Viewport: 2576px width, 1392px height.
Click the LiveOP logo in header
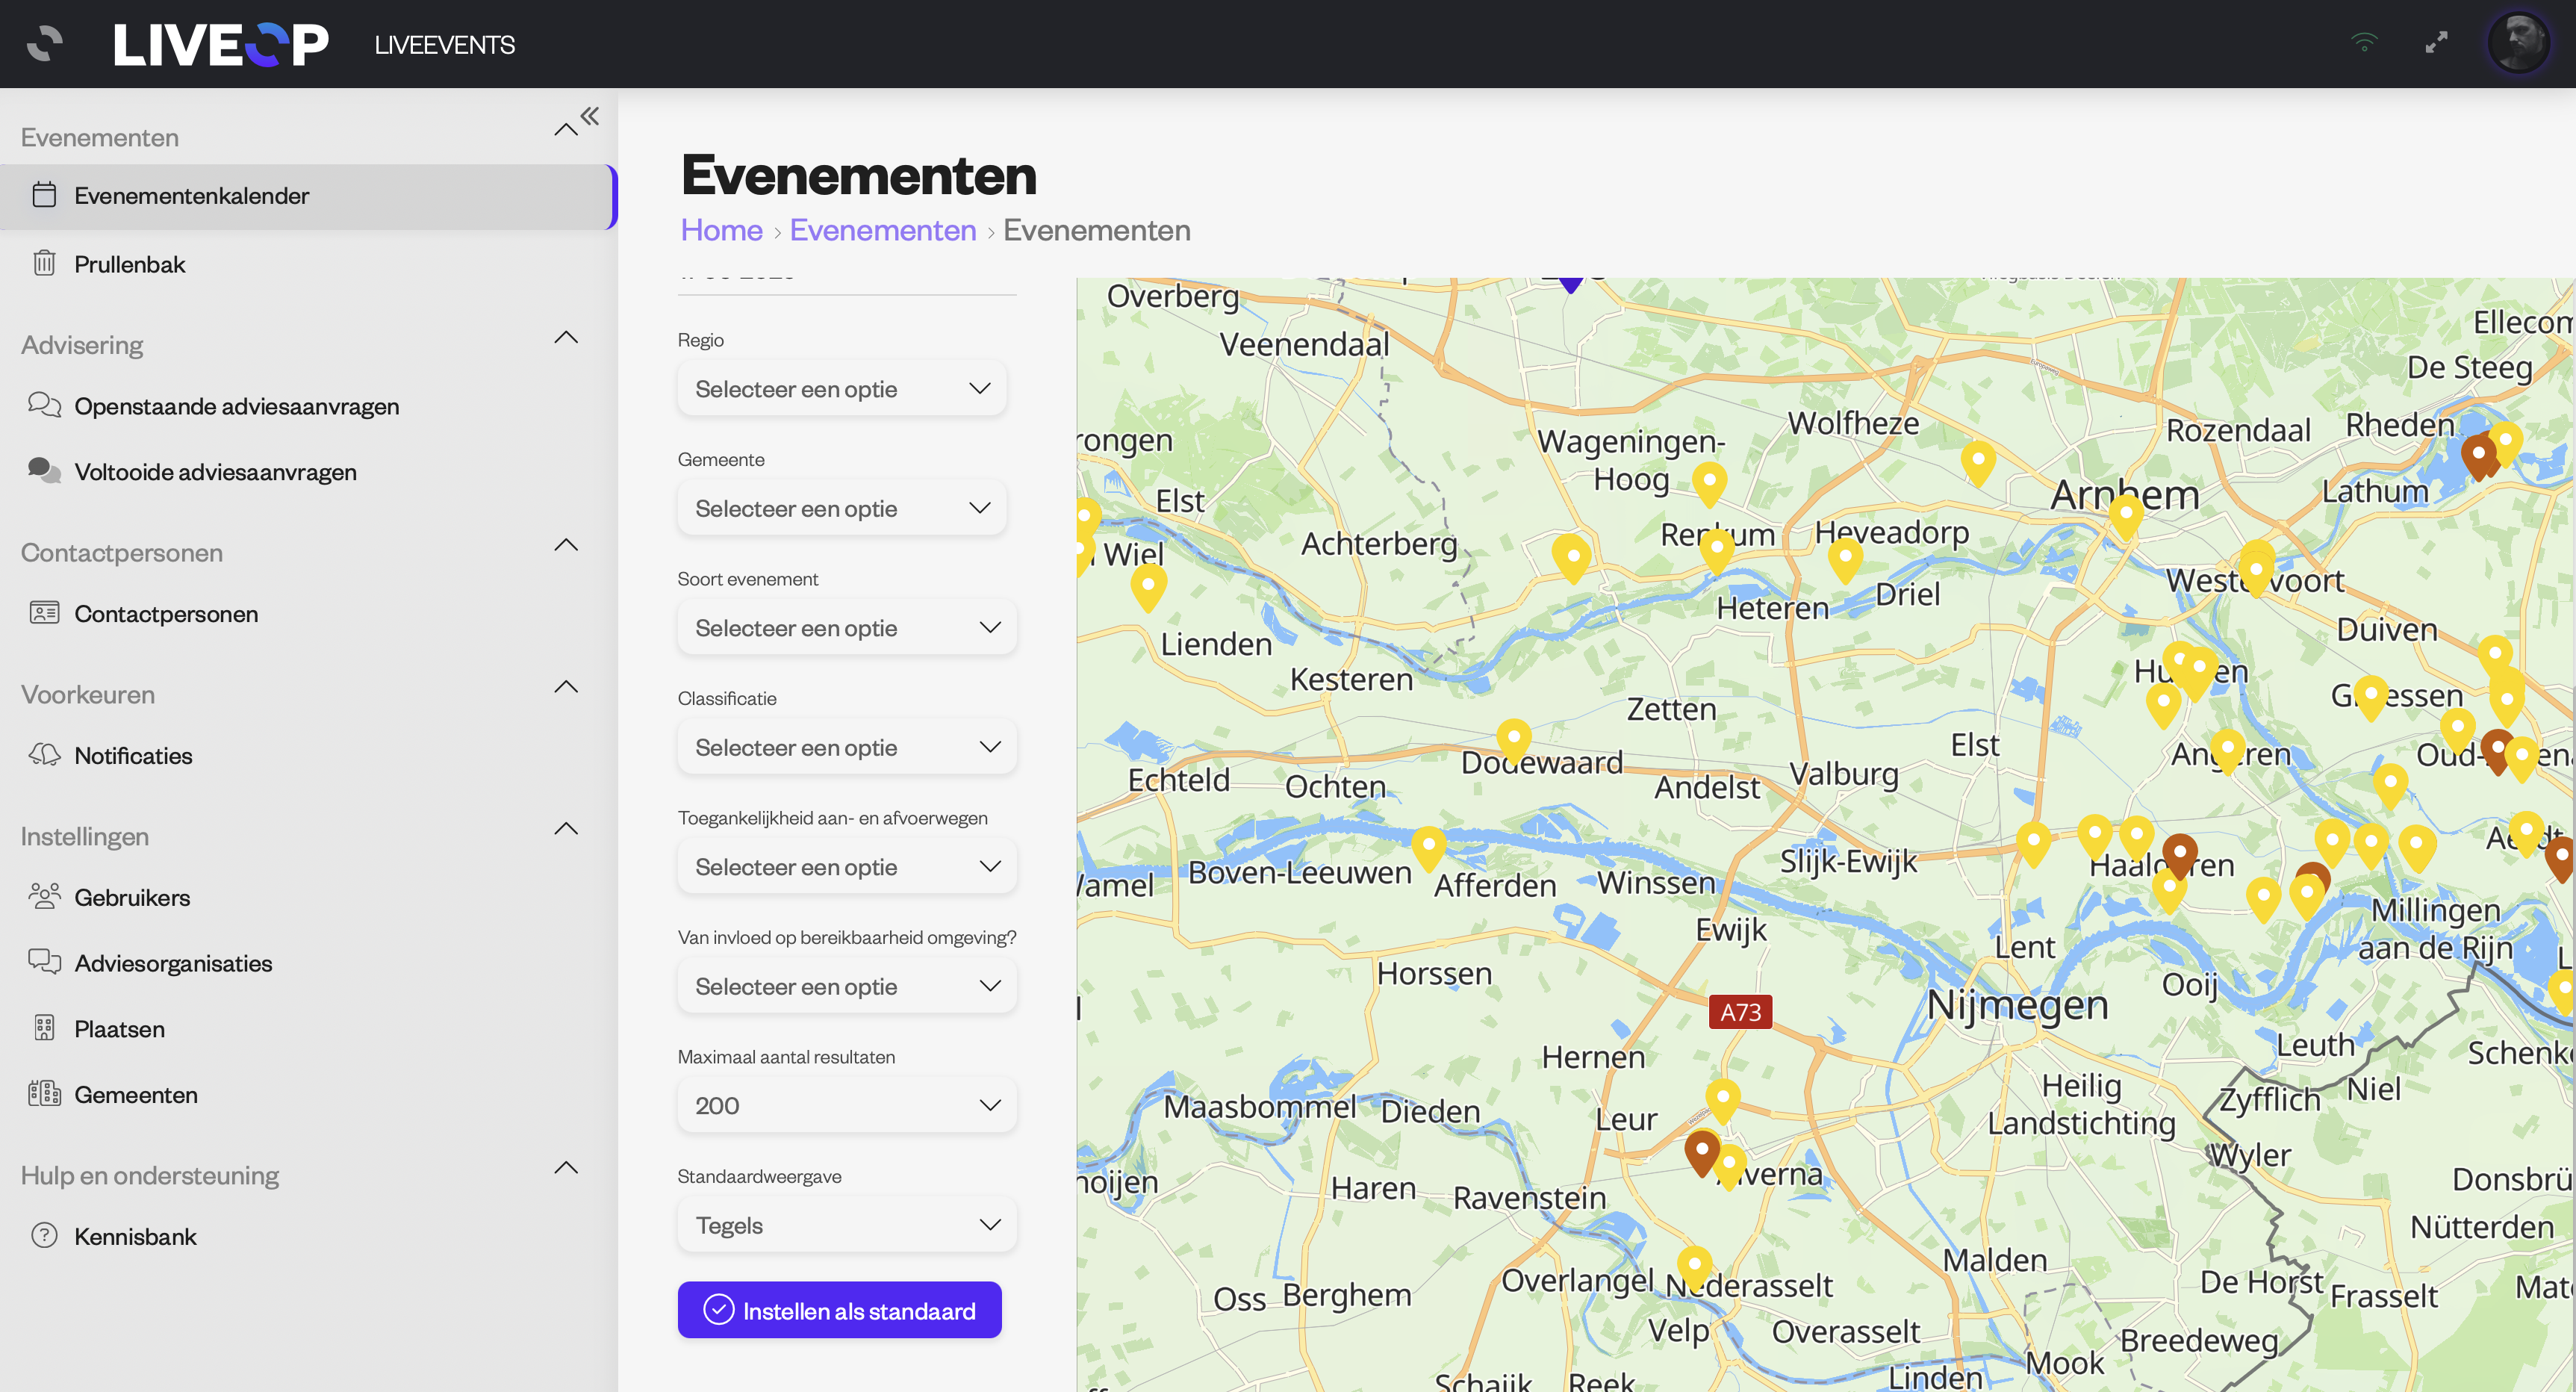click(221, 44)
